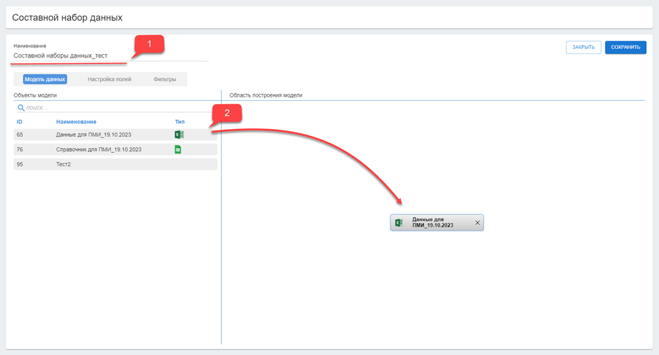Click the Excel icon in row 65
The width and height of the screenshot is (659, 355).
pos(179,135)
